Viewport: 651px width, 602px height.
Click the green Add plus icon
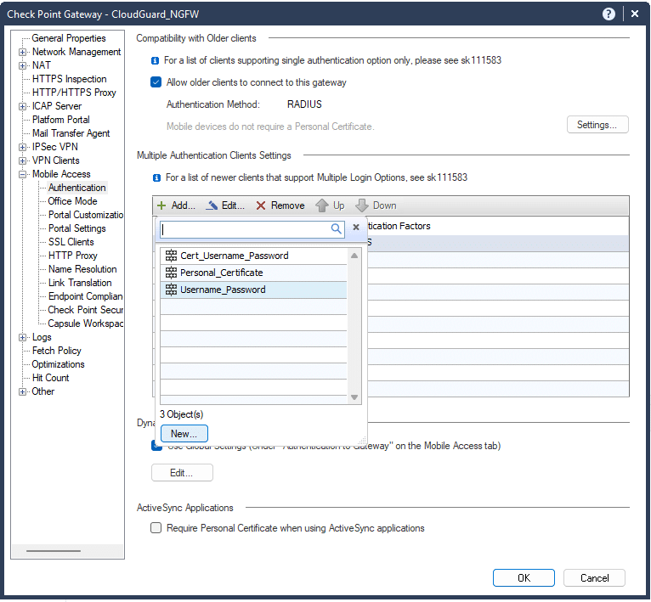161,205
